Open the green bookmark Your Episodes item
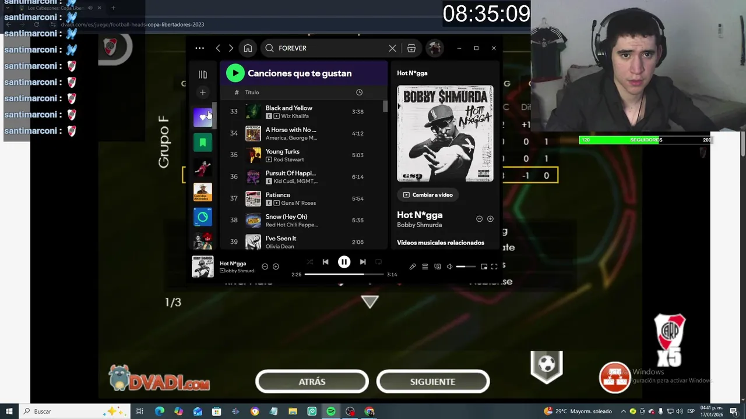Screen dimensions: 746x419 (x=203, y=142)
